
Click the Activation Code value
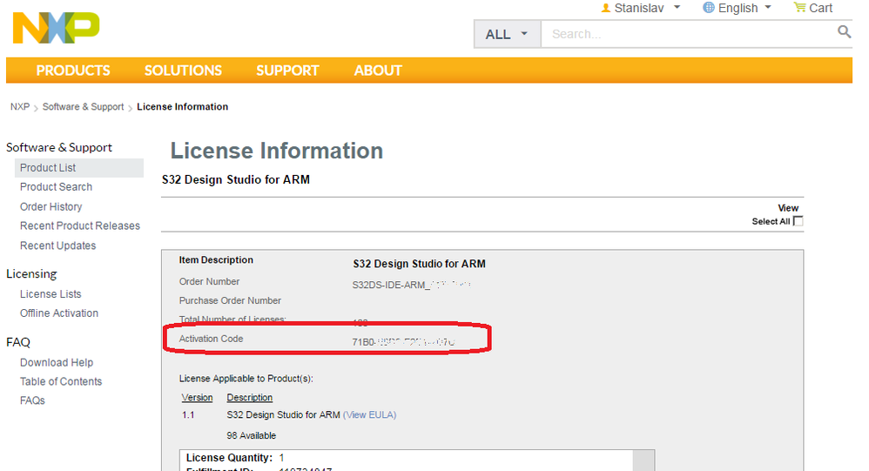[x=403, y=342]
